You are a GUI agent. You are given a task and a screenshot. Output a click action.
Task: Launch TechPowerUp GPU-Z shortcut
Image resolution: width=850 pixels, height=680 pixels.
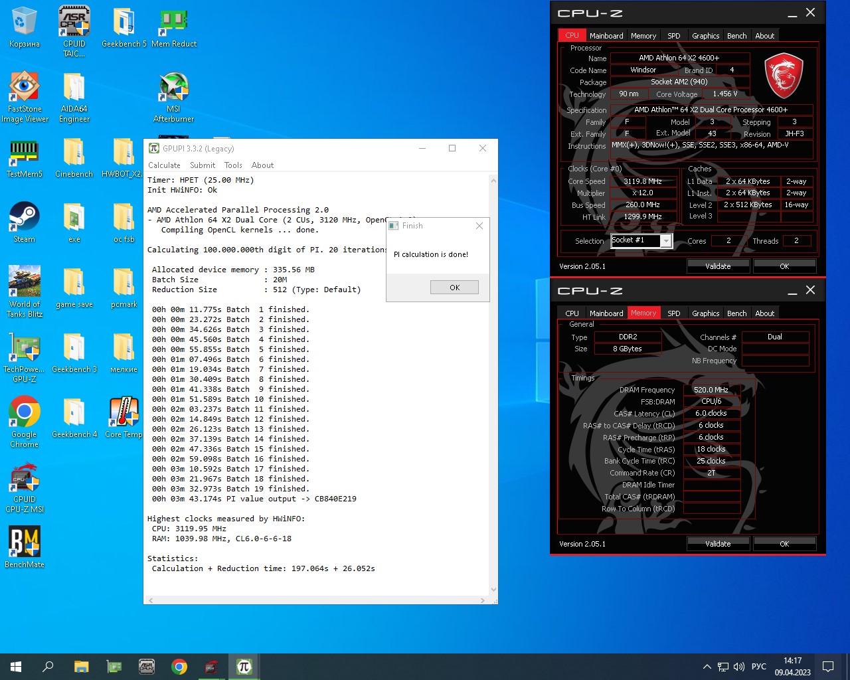tap(25, 357)
